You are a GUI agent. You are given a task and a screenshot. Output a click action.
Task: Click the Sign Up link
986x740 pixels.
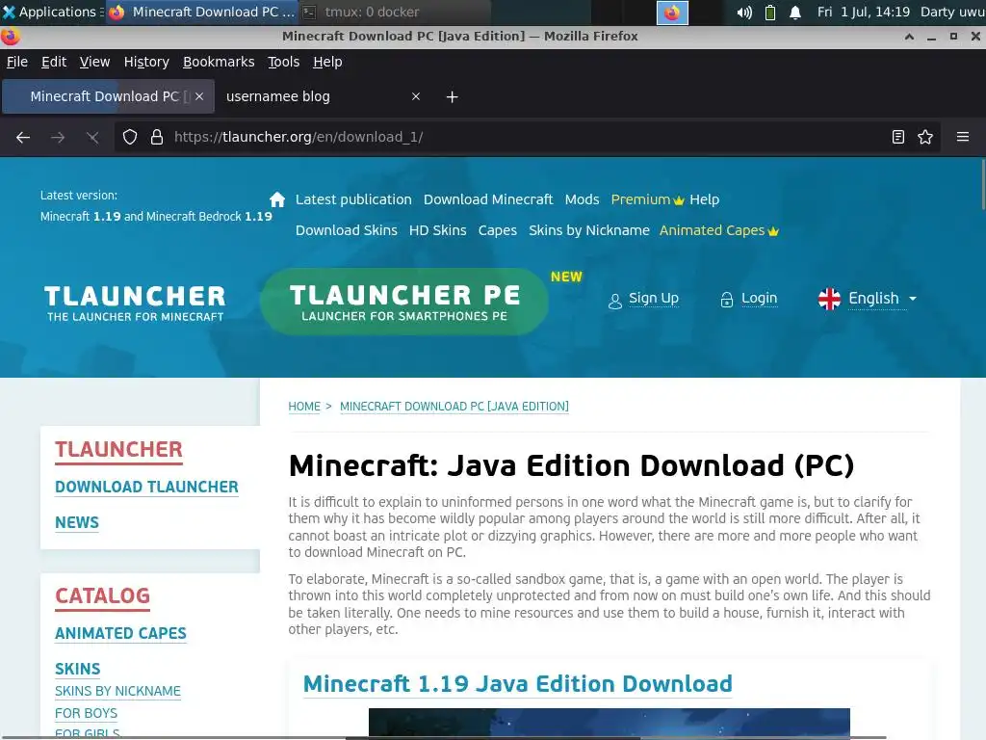[x=654, y=299]
